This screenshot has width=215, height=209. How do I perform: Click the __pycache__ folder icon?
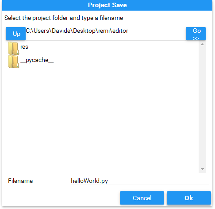click(x=13, y=62)
